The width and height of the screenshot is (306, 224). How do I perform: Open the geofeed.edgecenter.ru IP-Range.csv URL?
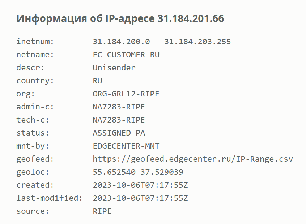click(x=193, y=159)
